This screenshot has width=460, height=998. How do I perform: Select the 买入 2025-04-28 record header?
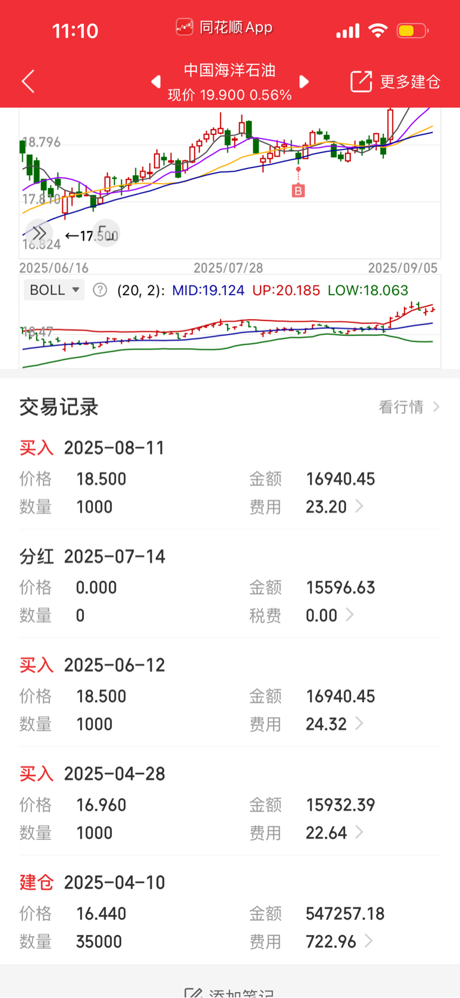(92, 774)
